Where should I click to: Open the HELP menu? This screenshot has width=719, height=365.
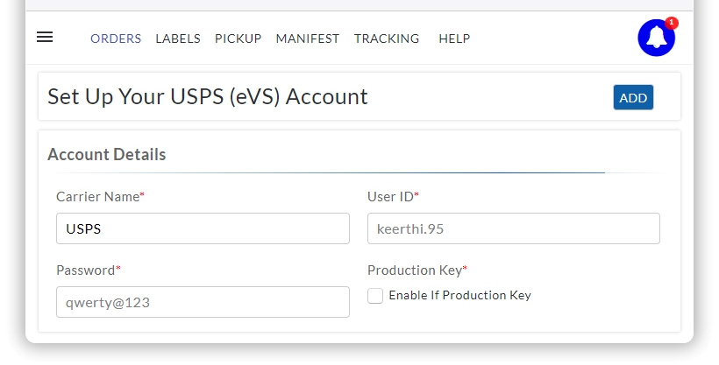click(x=454, y=39)
